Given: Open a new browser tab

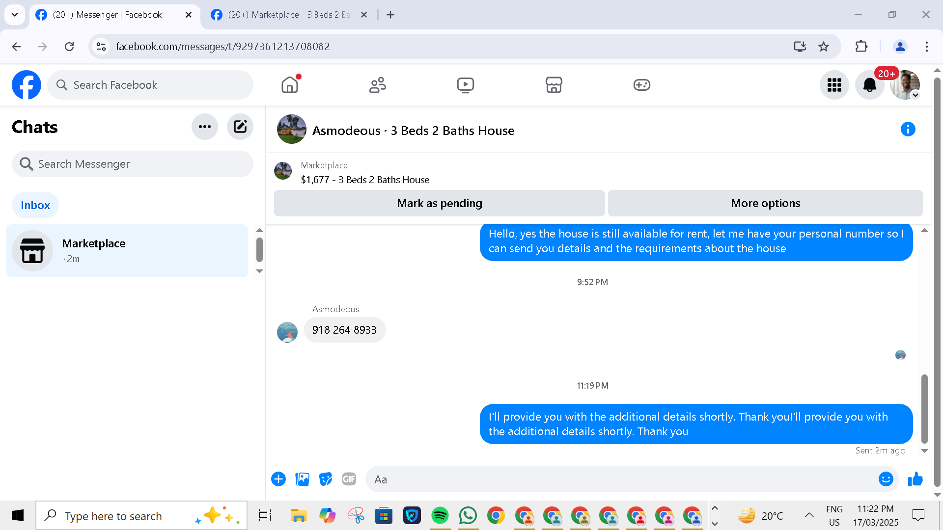Looking at the screenshot, I should tap(390, 15).
